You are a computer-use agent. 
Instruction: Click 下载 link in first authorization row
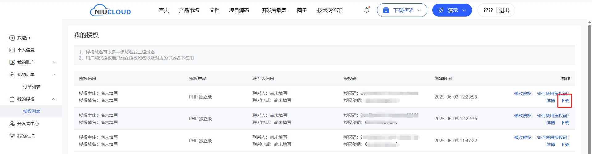coord(565,101)
